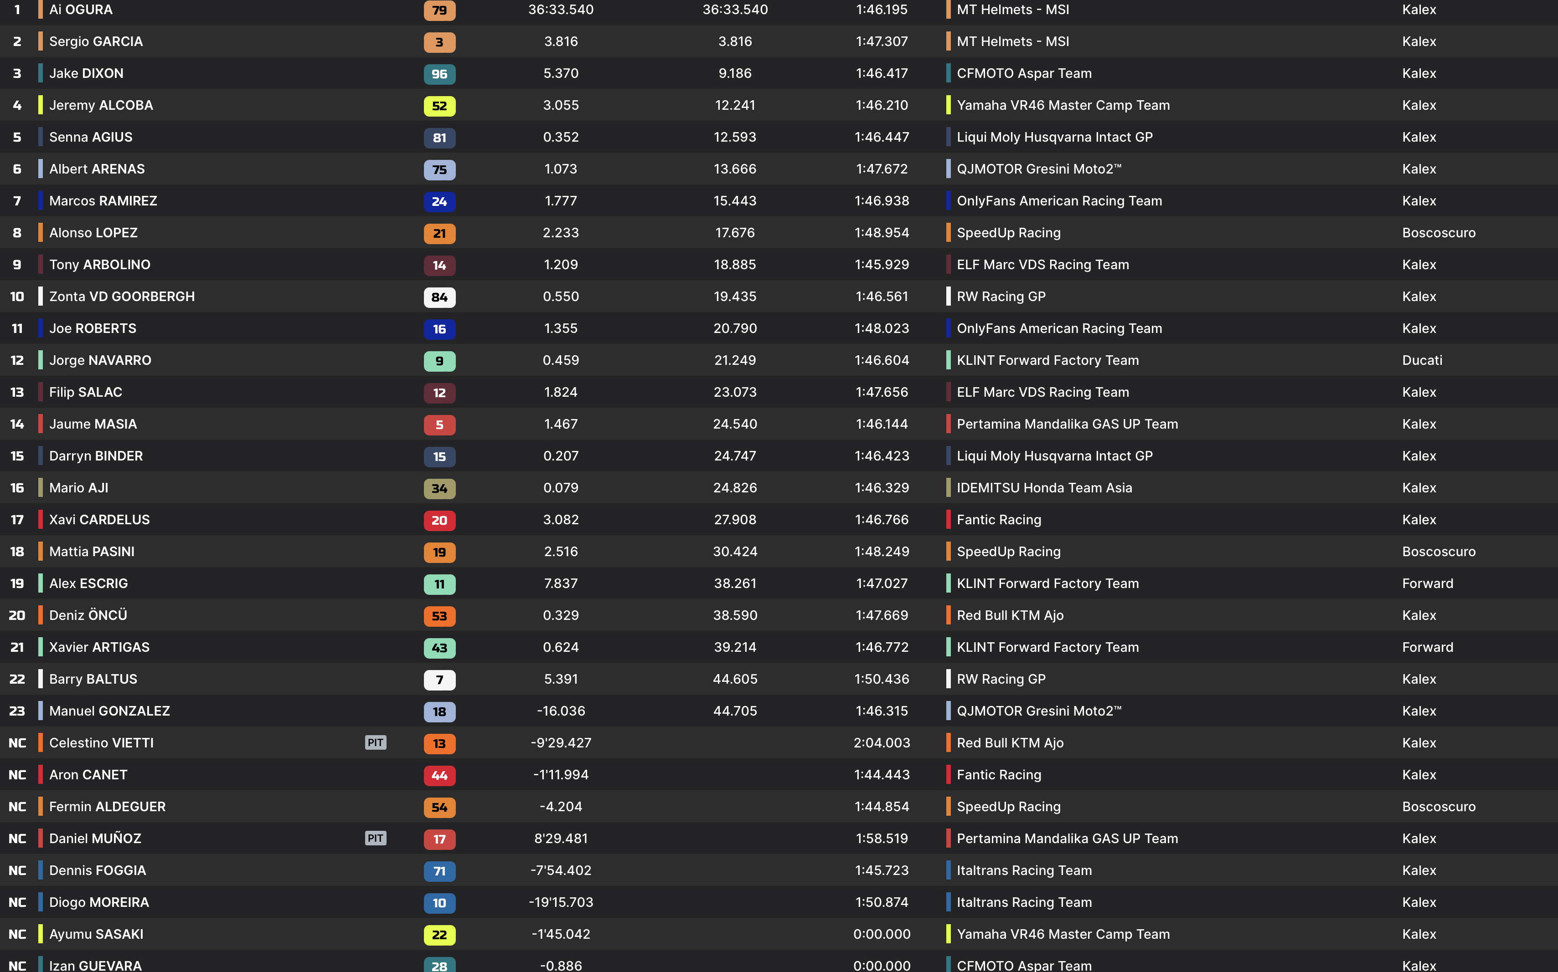Screen dimensions: 1558x972
Task: Click the PIT badge next to Daniel Muñoz
Action: click(x=376, y=838)
